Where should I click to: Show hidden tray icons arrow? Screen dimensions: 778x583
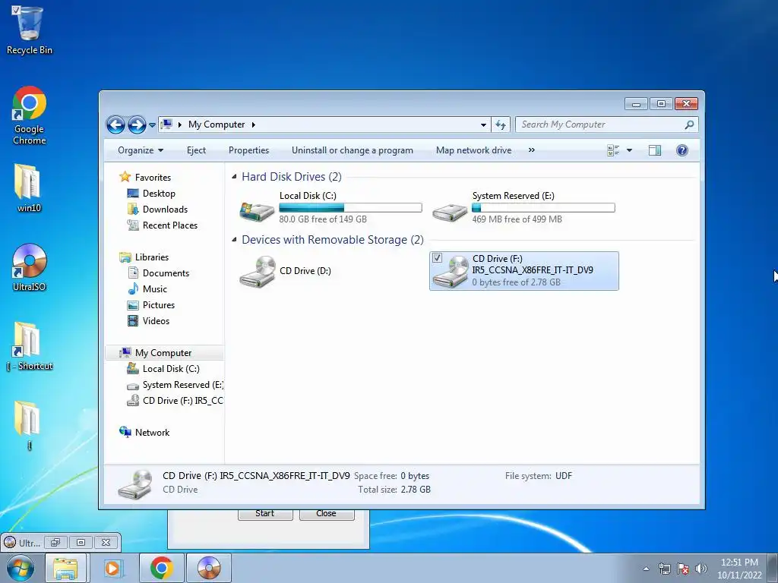pyautogui.click(x=646, y=569)
